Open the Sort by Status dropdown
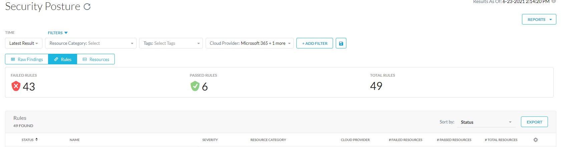 click(486, 122)
